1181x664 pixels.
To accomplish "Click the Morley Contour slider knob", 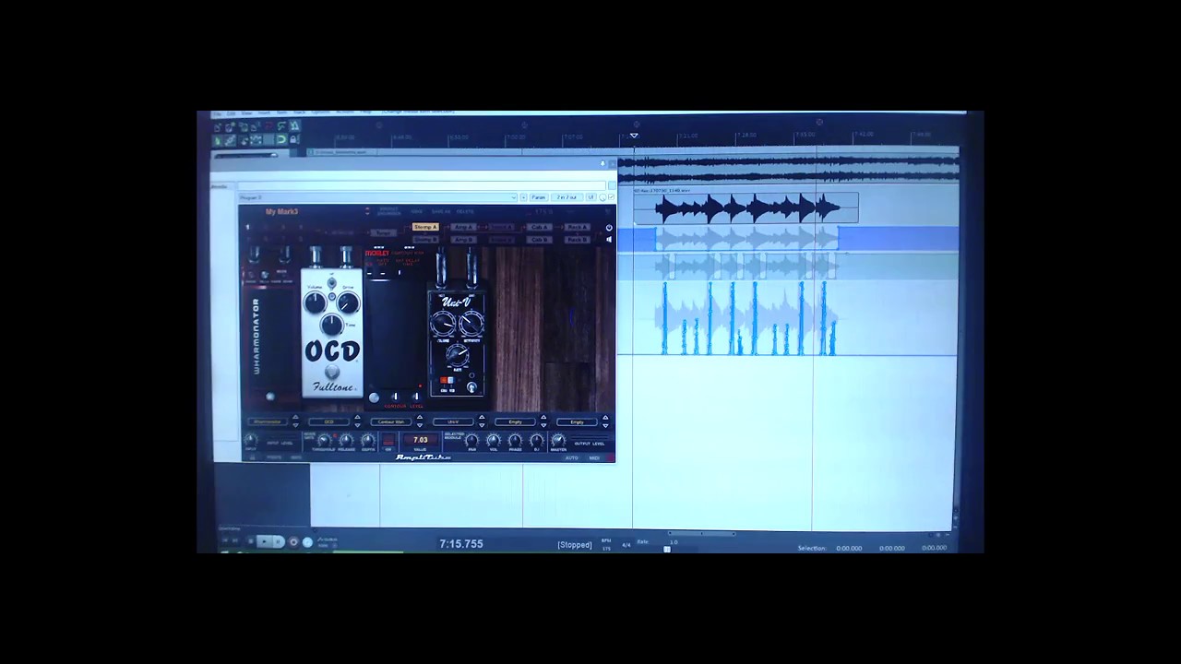I will [x=395, y=397].
